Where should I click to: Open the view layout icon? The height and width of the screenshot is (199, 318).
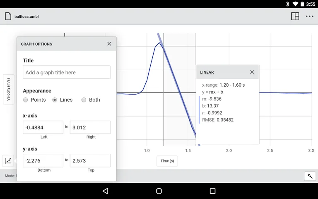(x=295, y=16)
